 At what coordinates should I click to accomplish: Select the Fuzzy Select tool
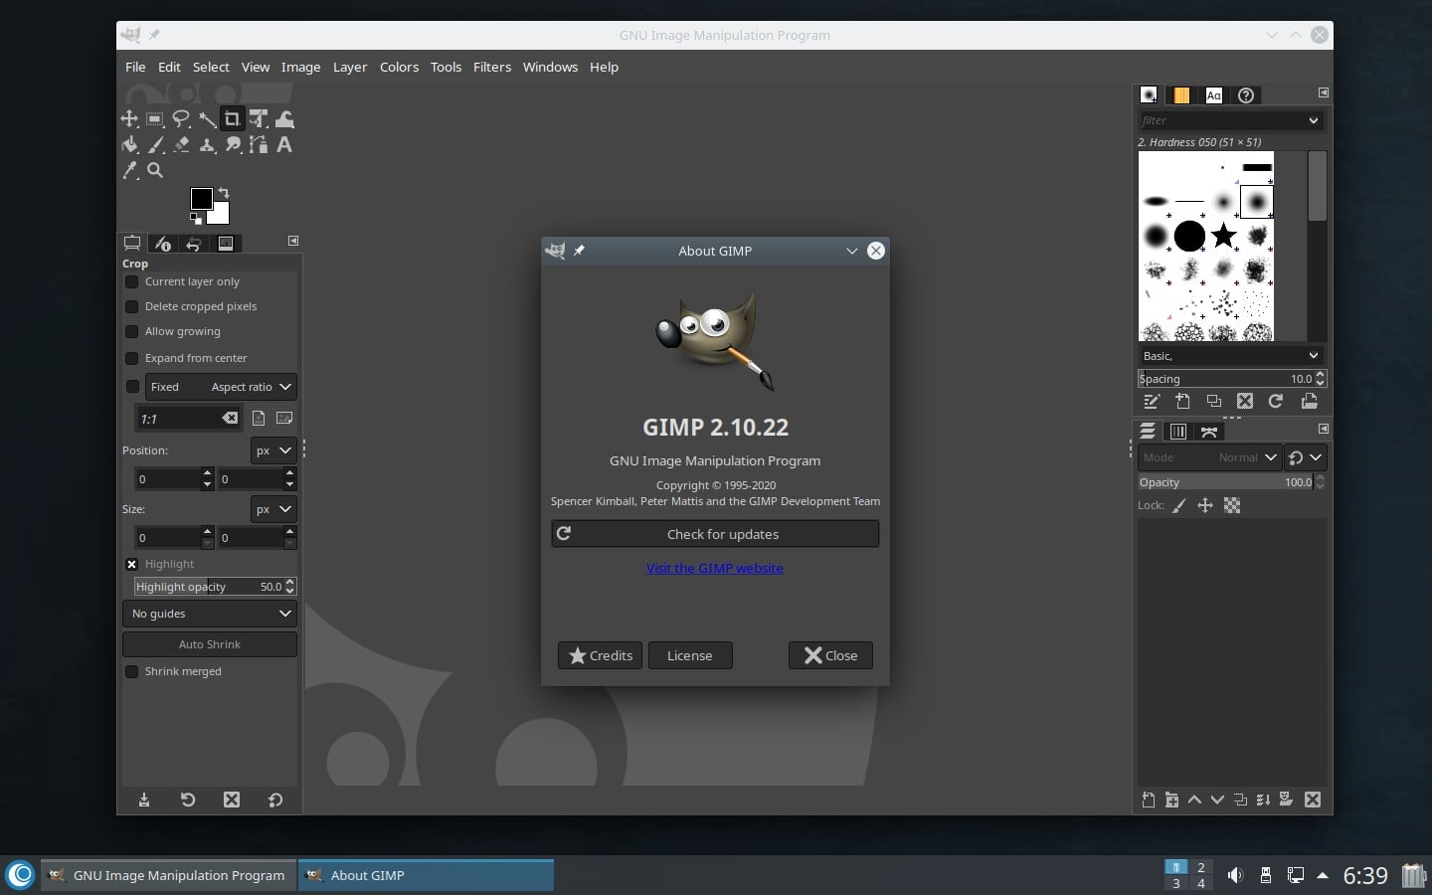click(207, 118)
